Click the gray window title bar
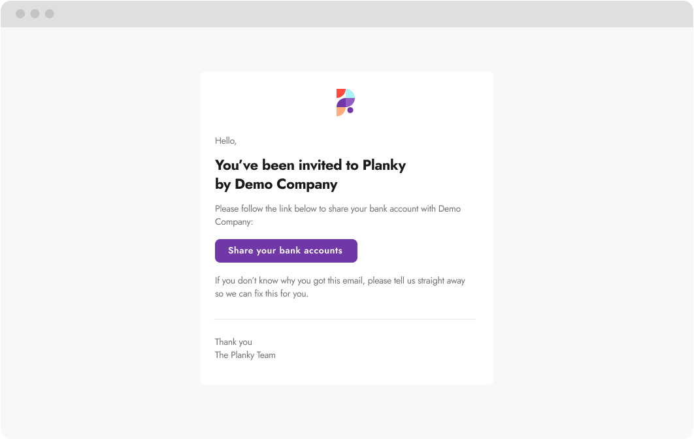The width and height of the screenshot is (694, 439). click(x=347, y=14)
